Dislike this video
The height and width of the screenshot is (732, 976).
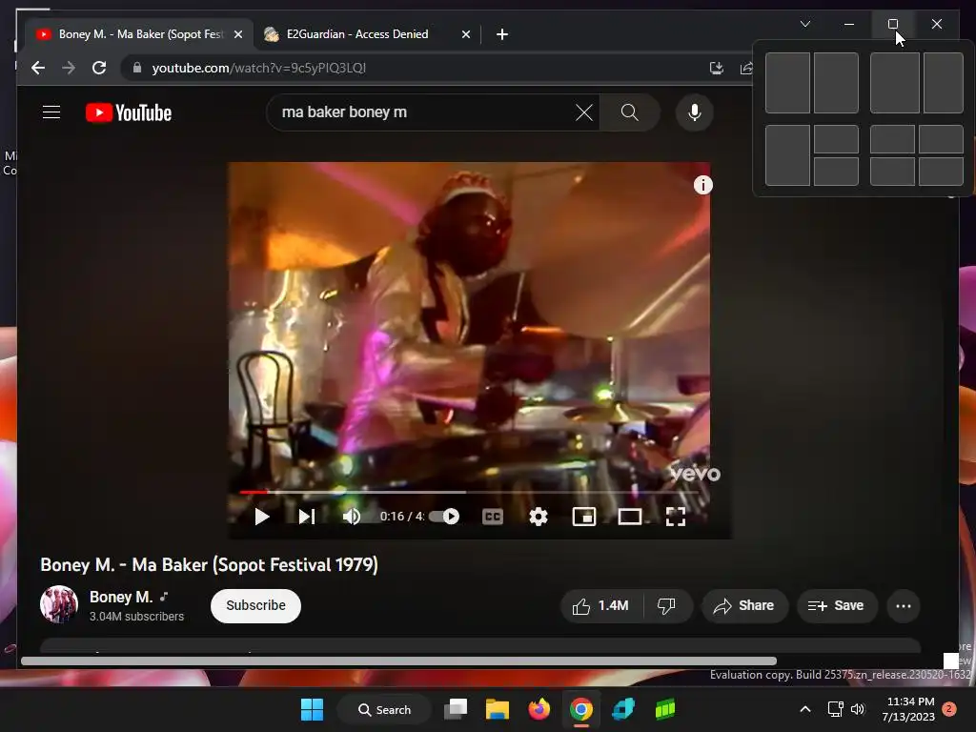666,605
